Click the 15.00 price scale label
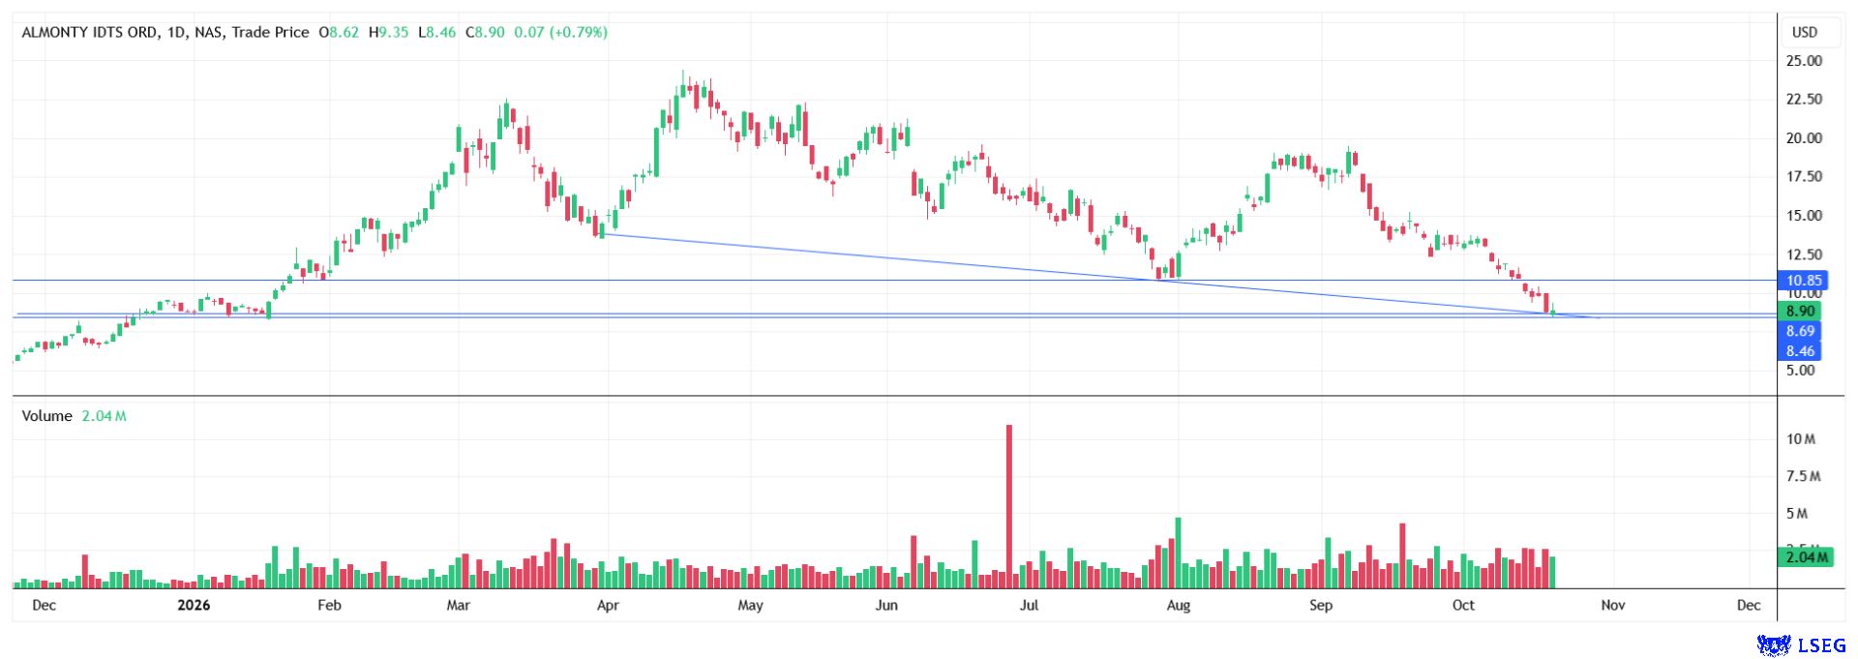Viewport: 1858px width, 659px height. pyautogui.click(x=1804, y=216)
